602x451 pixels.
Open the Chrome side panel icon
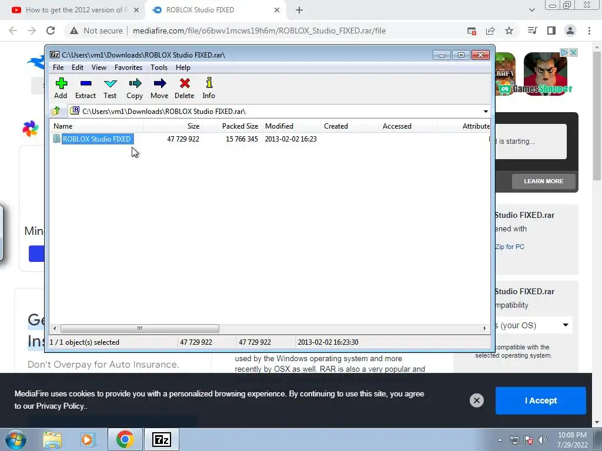point(551,31)
